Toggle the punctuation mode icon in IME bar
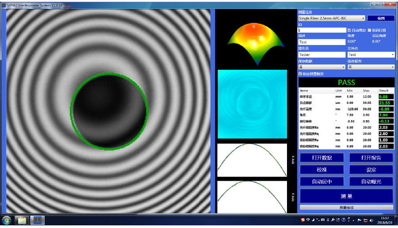This screenshot has width=398, height=228. (x=318, y=220)
